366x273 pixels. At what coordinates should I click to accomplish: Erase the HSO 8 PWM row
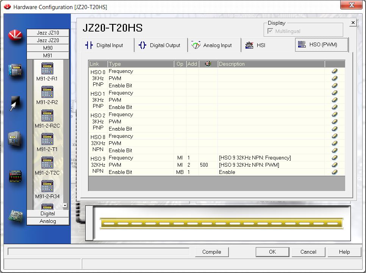tap(335, 143)
